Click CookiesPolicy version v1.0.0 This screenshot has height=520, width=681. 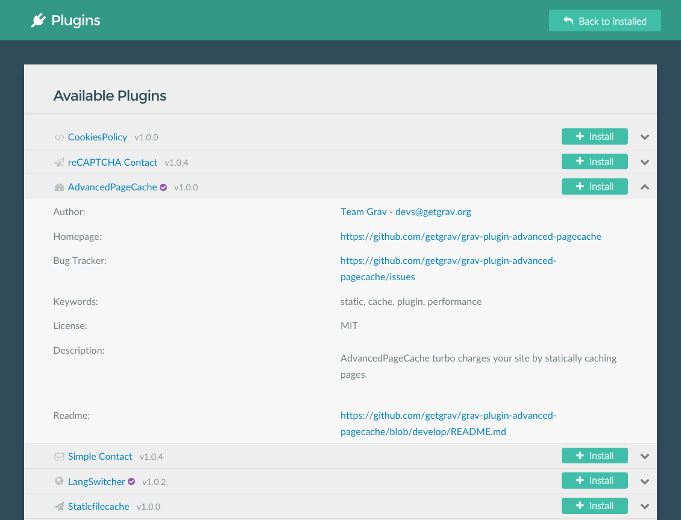146,137
